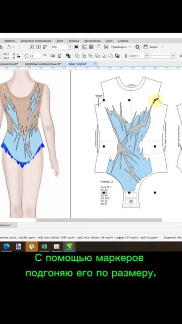Click the zoom level field showing 30%

pyautogui.click(x=60, y=47)
